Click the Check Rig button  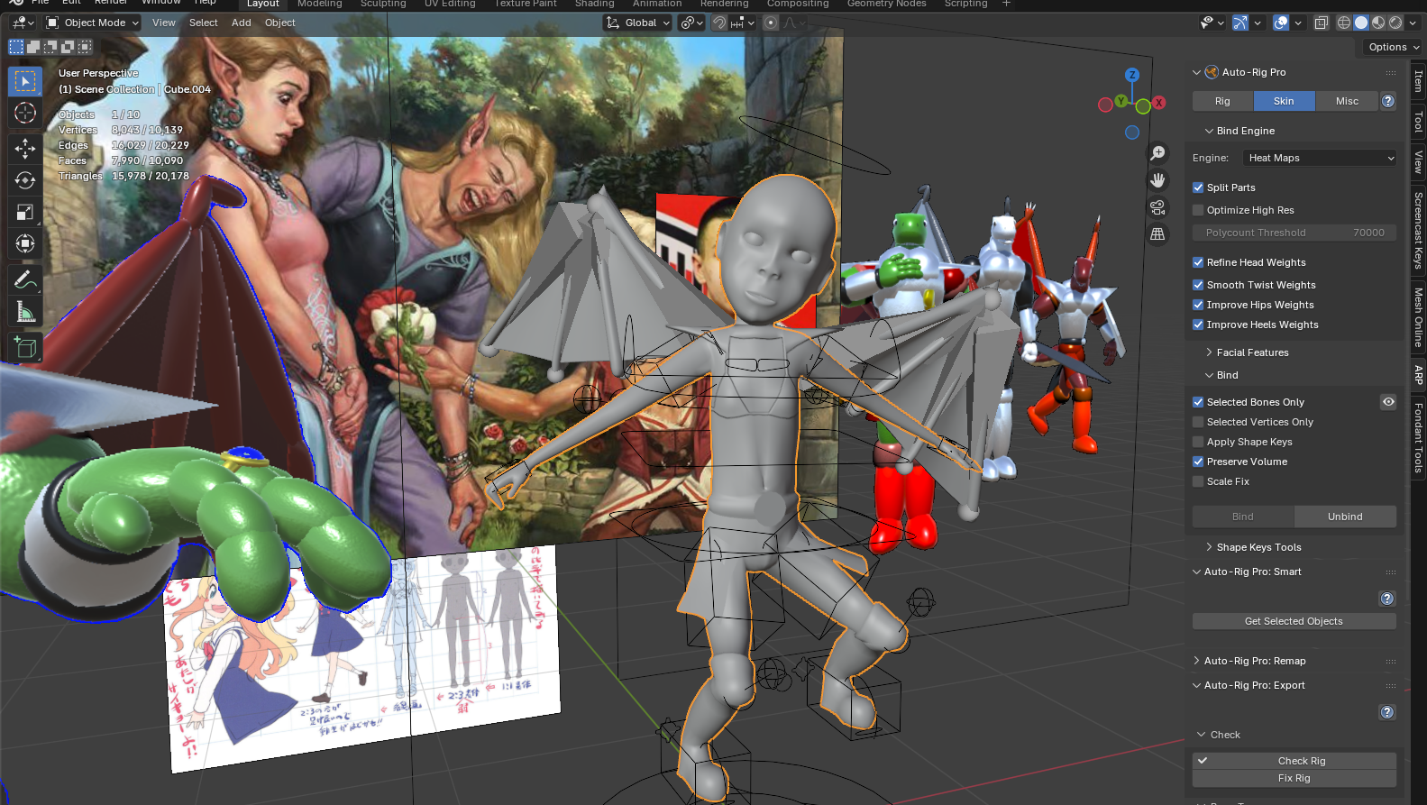coord(1294,761)
